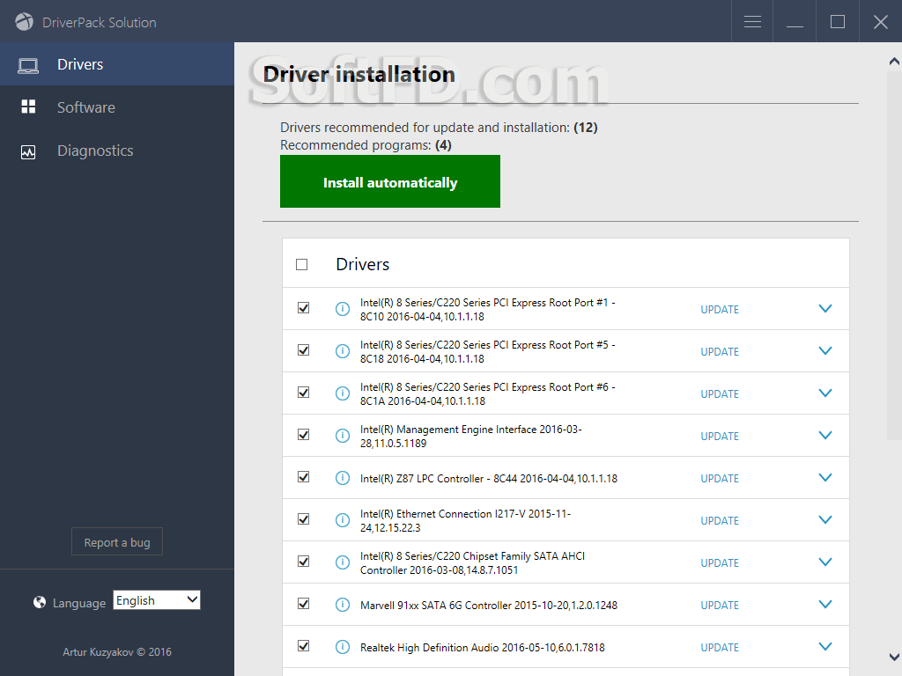Uncheck PCI Express Root Port #5 driver
902x676 pixels.
(x=303, y=350)
